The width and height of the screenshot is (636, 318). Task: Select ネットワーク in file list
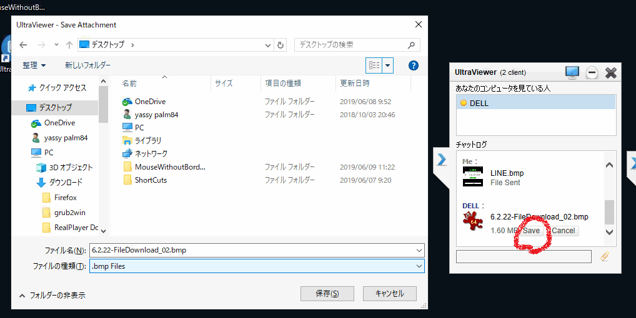coord(145,153)
